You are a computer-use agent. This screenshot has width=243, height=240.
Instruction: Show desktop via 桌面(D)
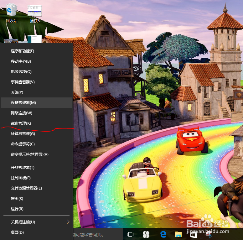click(x=37, y=232)
